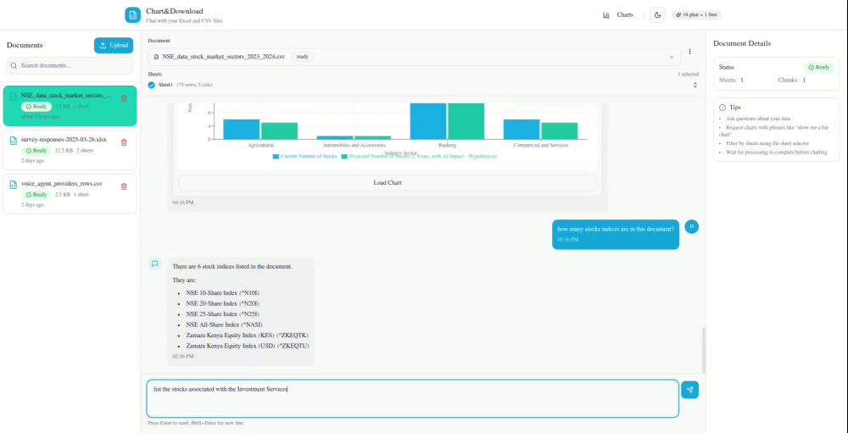Click 'Zamara Kenya Equity Index (USD)' list item
Viewport: 848px width, 433px height.
coord(247,346)
